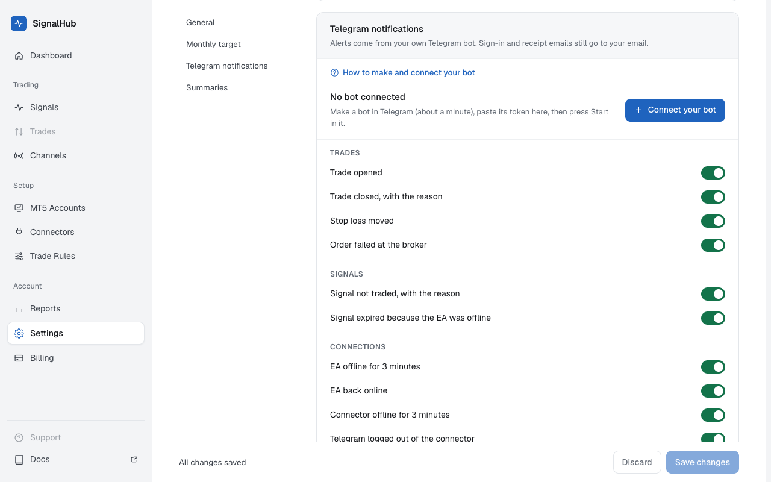Disable the Trade opened alert toggle
This screenshot has height=482, width=771.
[713, 173]
